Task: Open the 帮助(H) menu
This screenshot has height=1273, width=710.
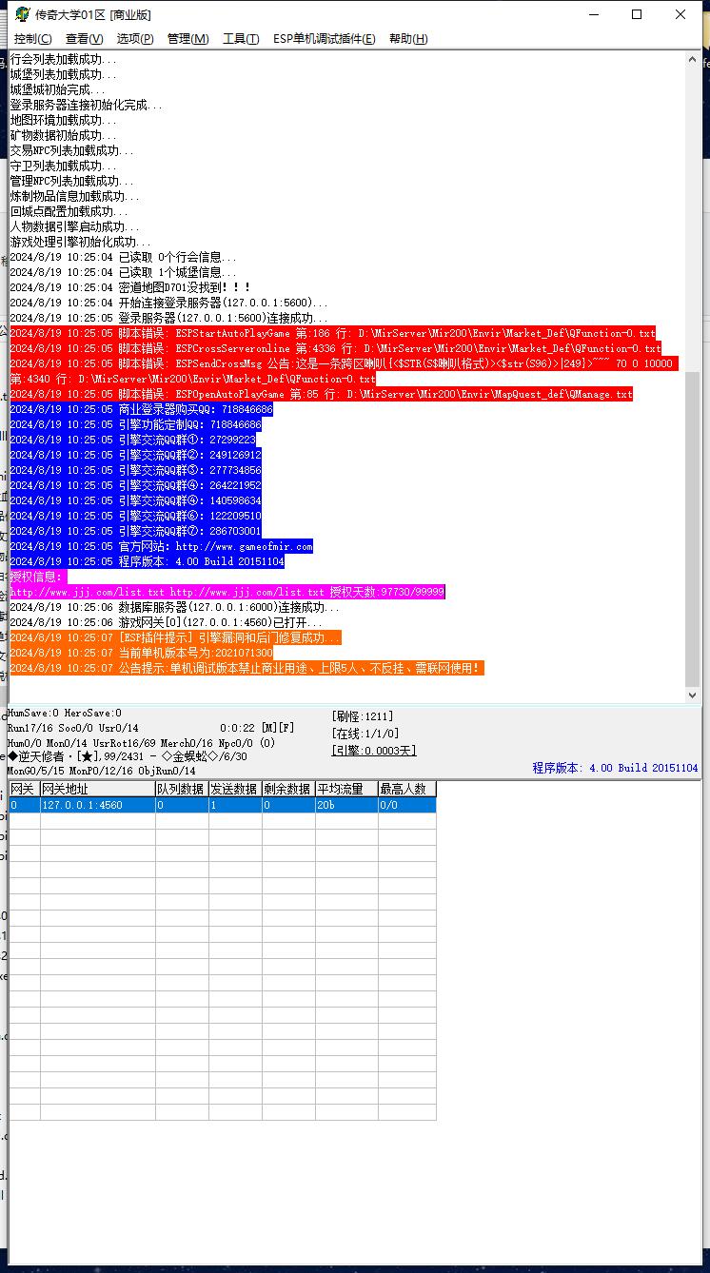Action: pos(408,39)
